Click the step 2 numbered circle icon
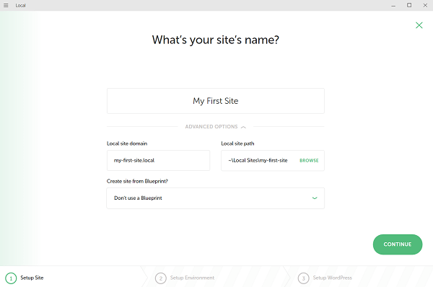The image size is (433, 287). (161, 278)
